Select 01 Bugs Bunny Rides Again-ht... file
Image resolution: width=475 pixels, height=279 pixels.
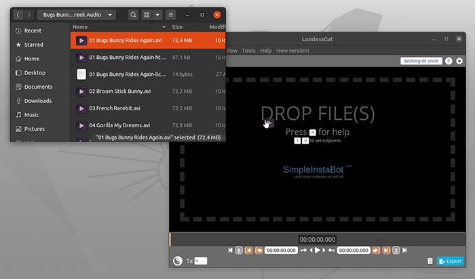pyautogui.click(x=148, y=57)
